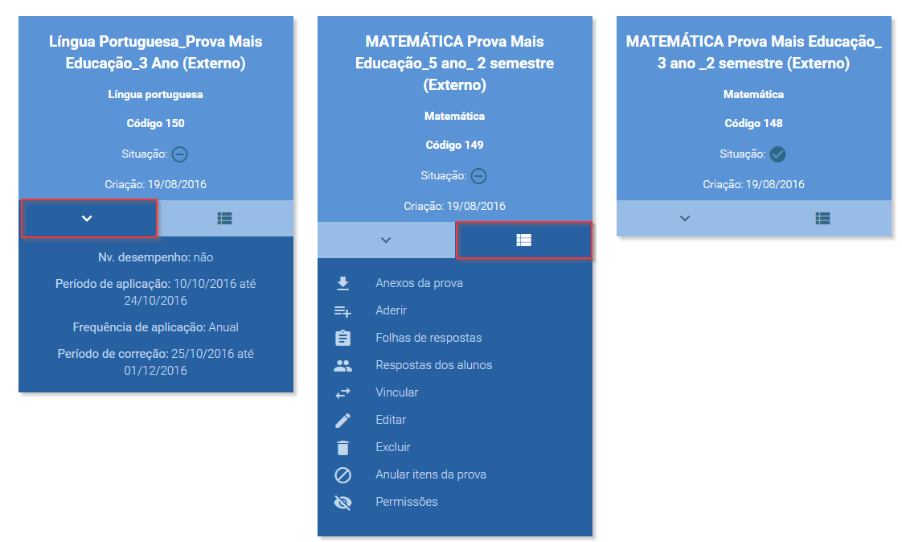Click the minus status icon on Código 149 card
The image size is (902, 542).
478,176
